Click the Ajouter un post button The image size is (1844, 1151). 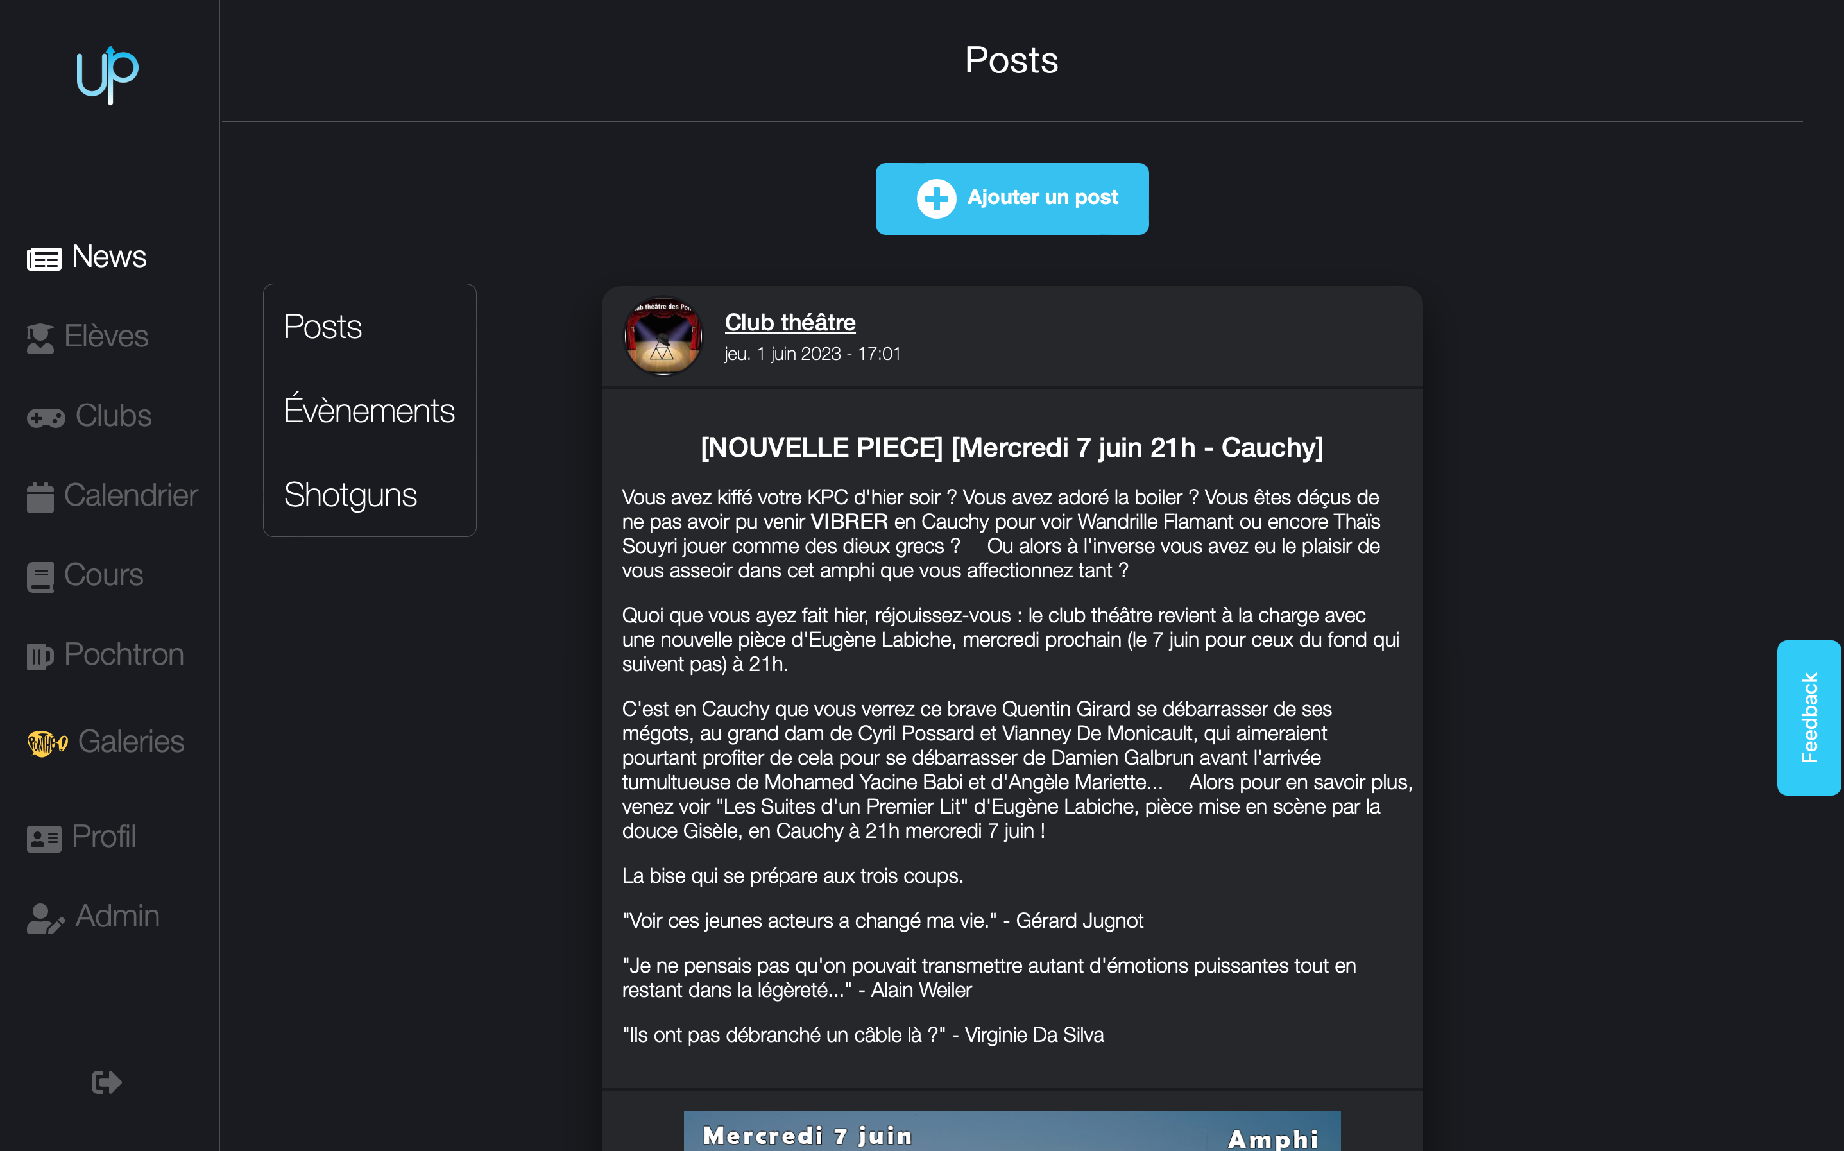point(1011,198)
